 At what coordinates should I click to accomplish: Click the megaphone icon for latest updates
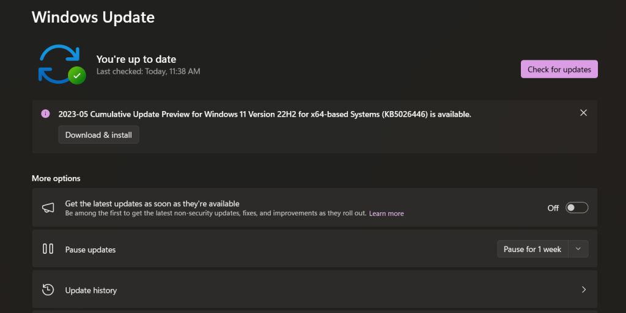pyautogui.click(x=48, y=207)
